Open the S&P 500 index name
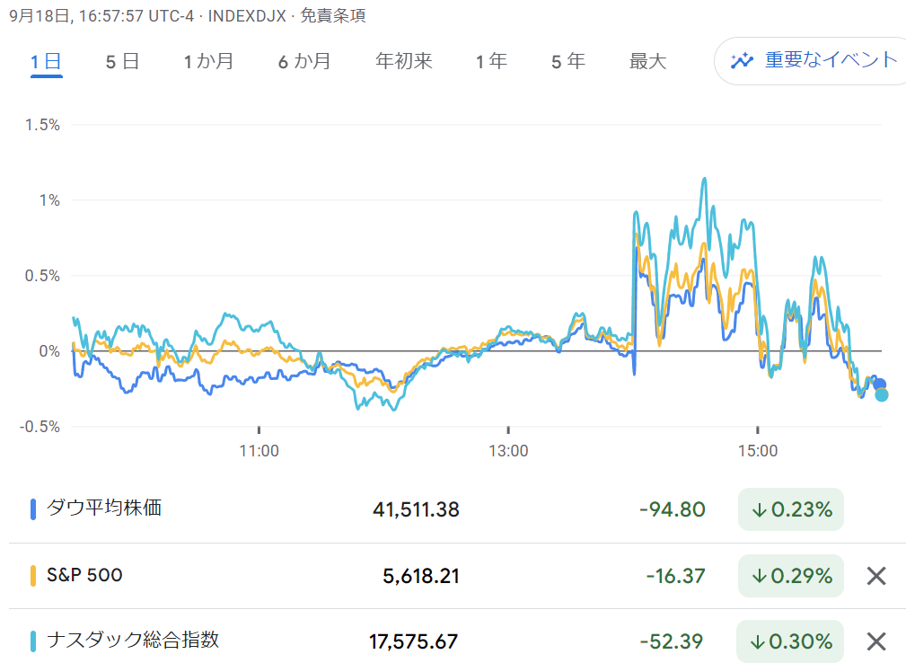 coord(85,575)
